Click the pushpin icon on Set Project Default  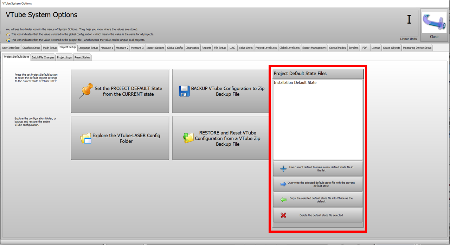tap(86, 91)
